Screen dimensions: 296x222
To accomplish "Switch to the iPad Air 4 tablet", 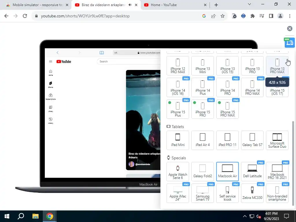I will click(x=203, y=140).
